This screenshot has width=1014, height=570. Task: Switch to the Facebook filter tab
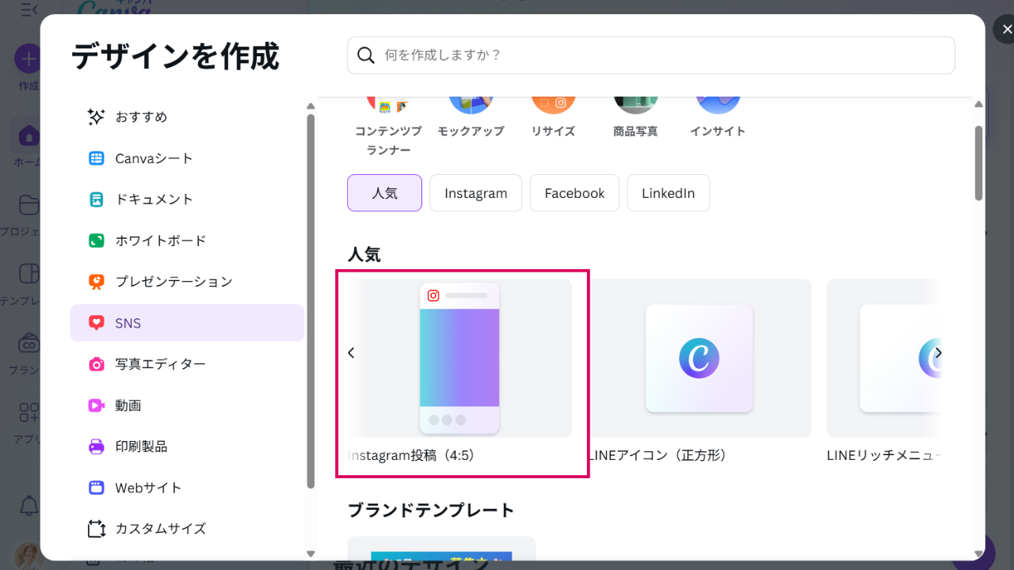point(574,193)
